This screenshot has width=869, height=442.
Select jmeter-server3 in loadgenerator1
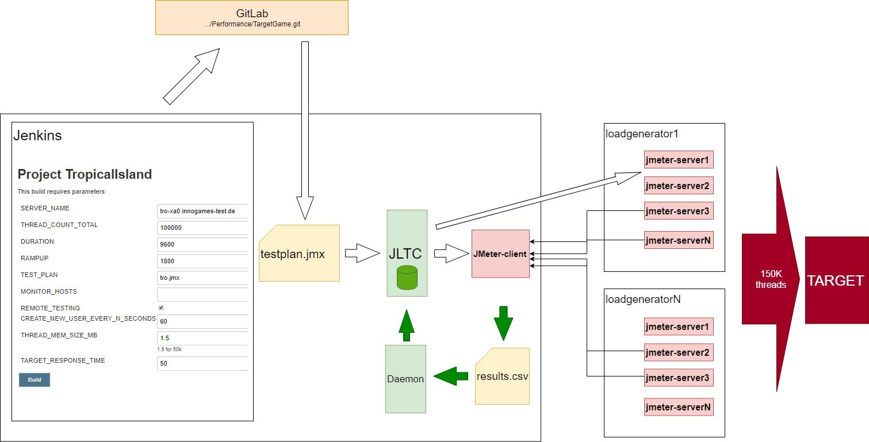tap(679, 212)
